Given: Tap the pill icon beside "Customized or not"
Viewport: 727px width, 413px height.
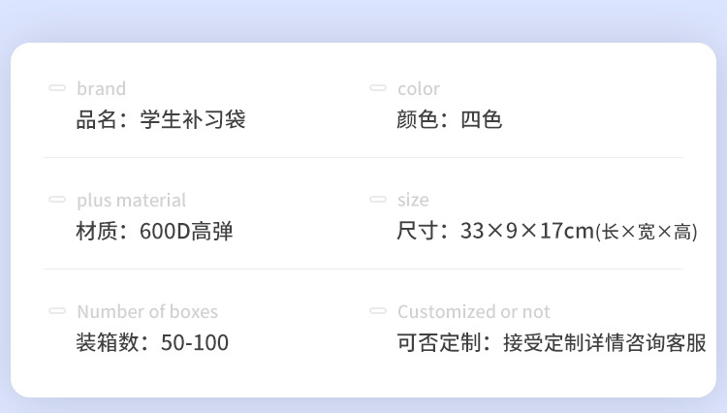Looking at the screenshot, I should coord(378,311).
